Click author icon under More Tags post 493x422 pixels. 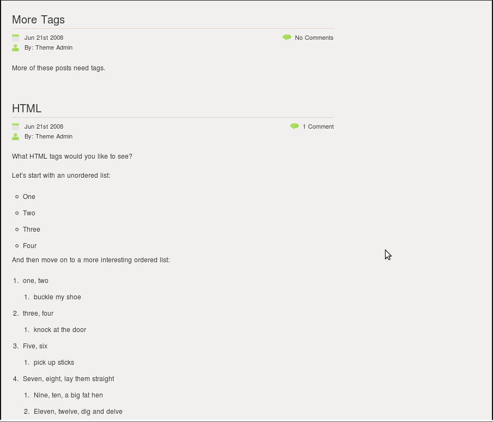(15, 48)
